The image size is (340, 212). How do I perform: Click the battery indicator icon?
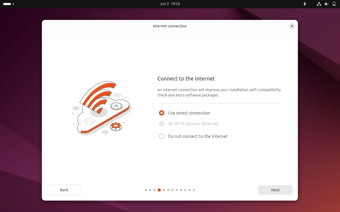click(x=334, y=4)
